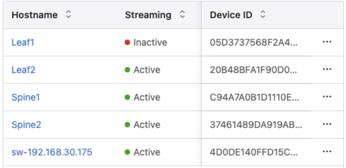
Task: Click the device ID 37461489DA919AB...
Action: (x=256, y=125)
